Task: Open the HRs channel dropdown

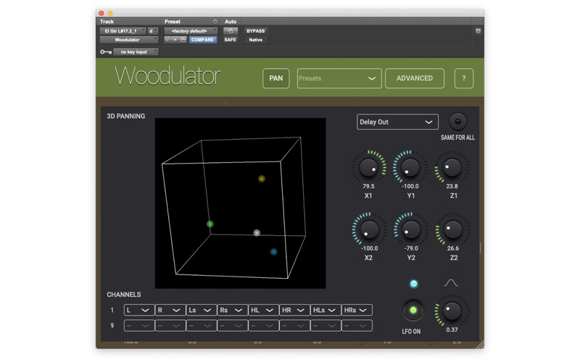Action: coord(357,311)
